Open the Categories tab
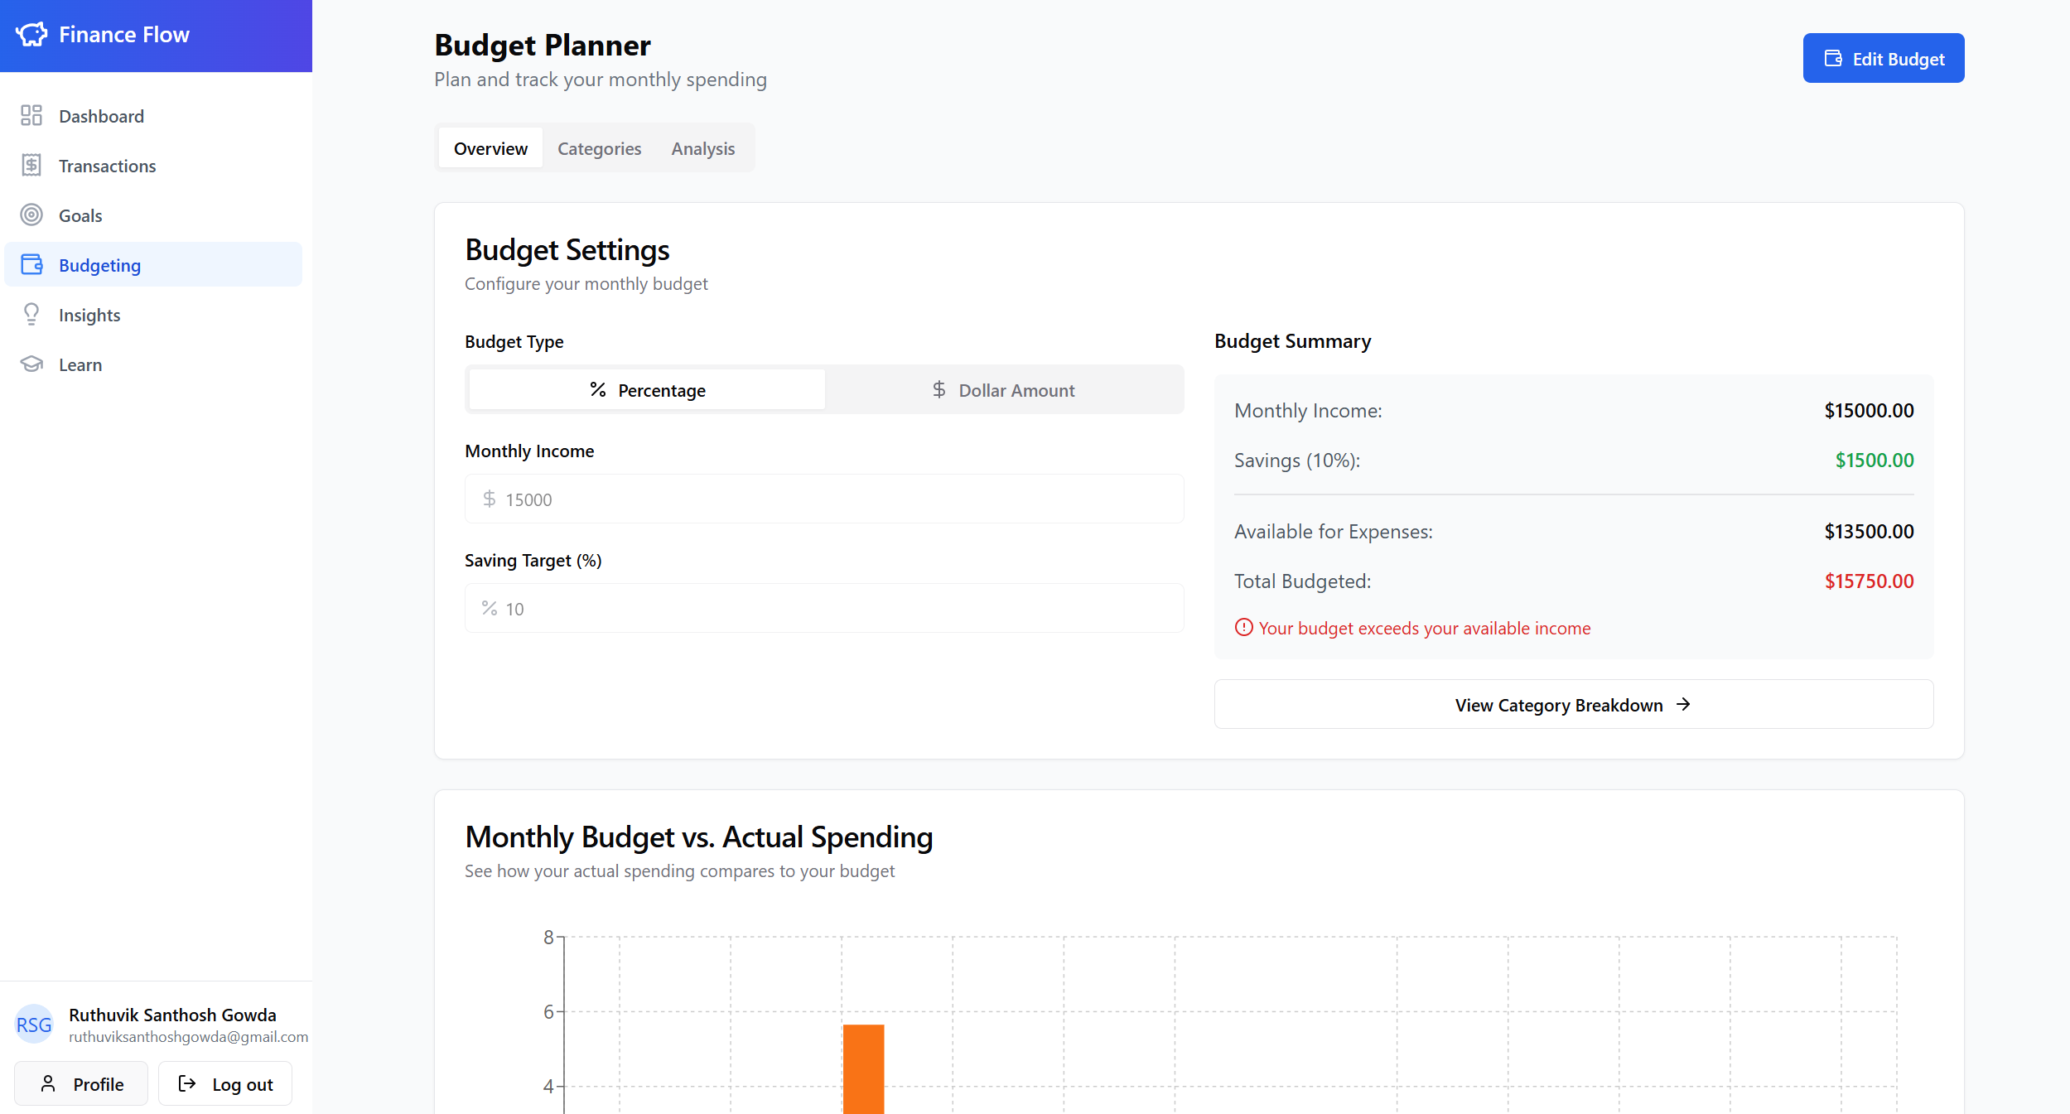 pyautogui.click(x=599, y=149)
